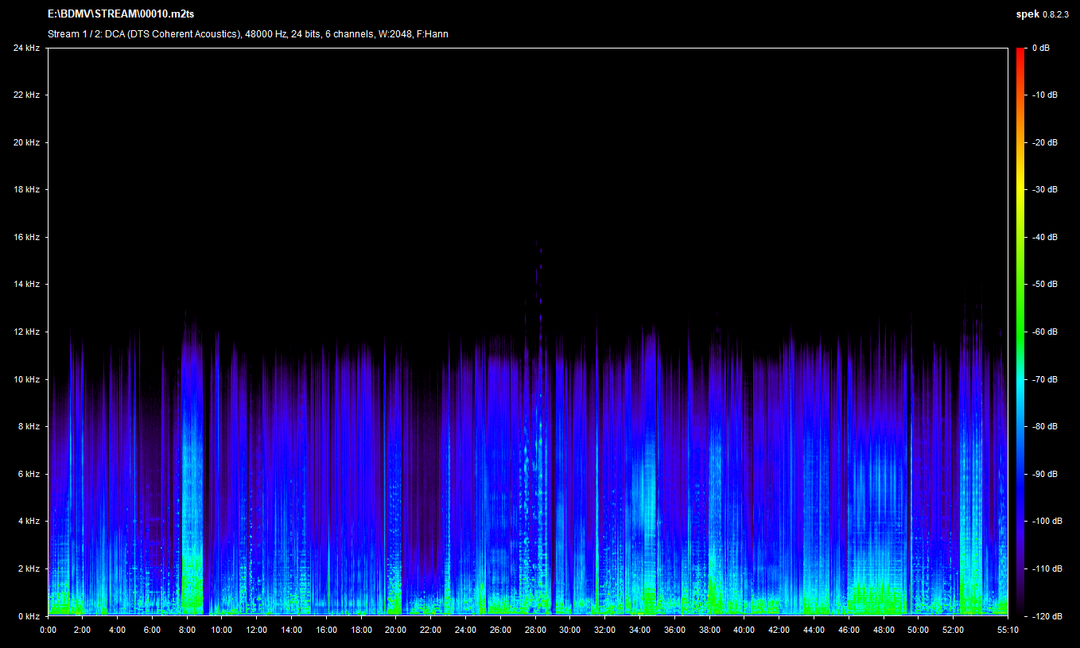
Task: Click the 24 kHz frequency axis label
Action: [26, 49]
